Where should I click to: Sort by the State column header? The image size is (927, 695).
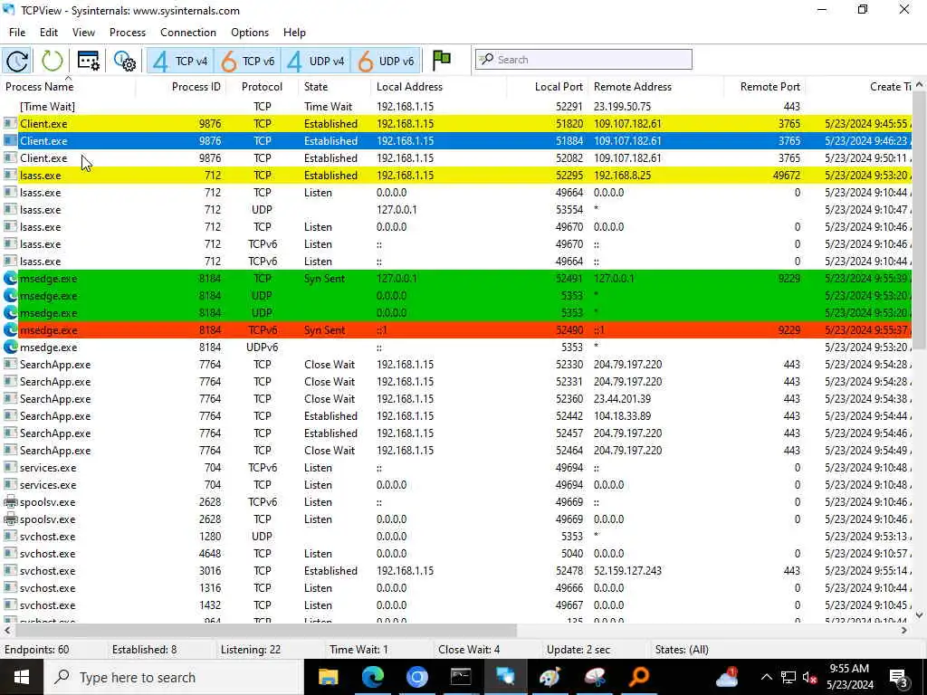click(316, 87)
